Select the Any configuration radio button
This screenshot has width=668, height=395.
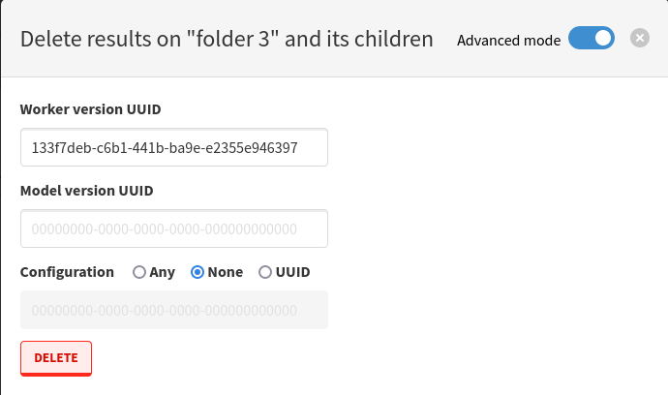coord(139,272)
